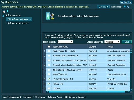The image size is (134, 100).
Task: Click horizontal scrollbar right arrow
Action: tap(129, 92)
